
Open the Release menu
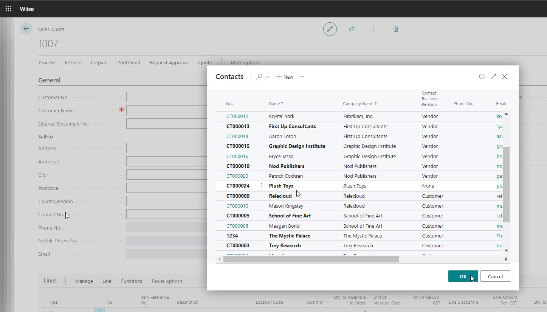[73, 63]
